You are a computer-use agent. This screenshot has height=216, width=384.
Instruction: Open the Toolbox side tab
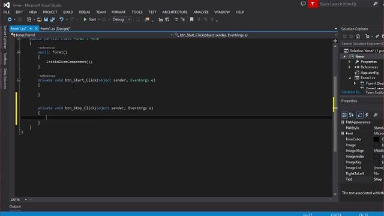pos(5,58)
